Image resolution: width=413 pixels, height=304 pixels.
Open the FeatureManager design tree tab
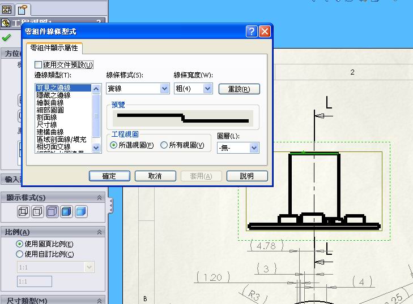pos(7,10)
